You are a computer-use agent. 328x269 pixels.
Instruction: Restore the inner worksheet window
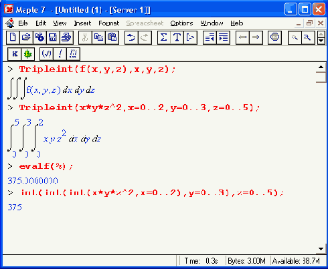309,23
